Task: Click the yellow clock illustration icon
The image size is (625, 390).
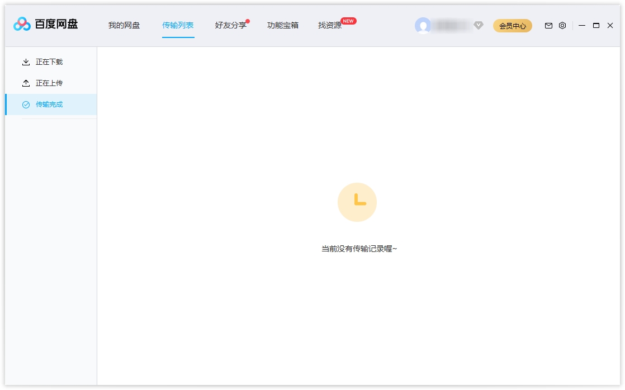Action: click(x=357, y=202)
